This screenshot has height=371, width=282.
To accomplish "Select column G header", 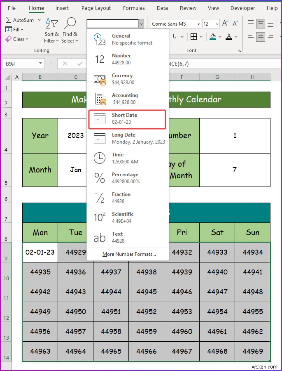I will 217,77.
